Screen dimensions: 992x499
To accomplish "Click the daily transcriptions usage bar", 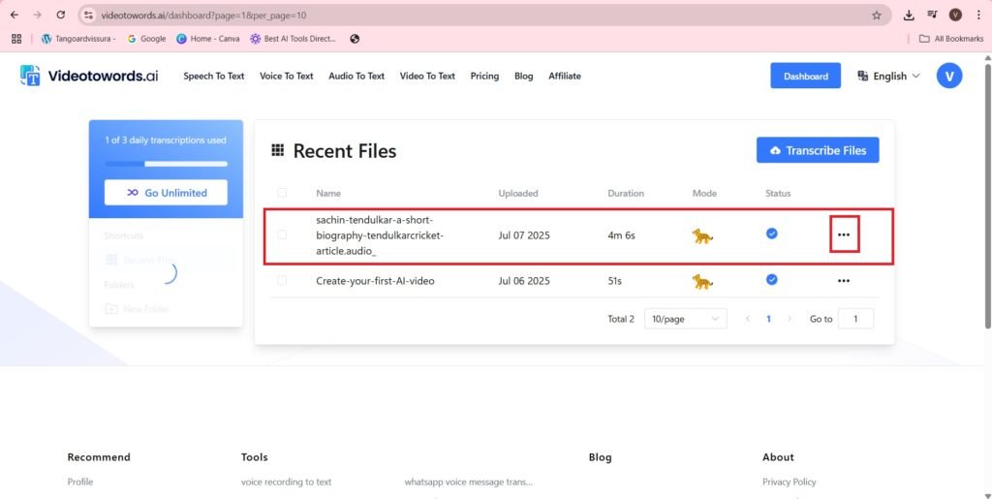I will click(166, 164).
